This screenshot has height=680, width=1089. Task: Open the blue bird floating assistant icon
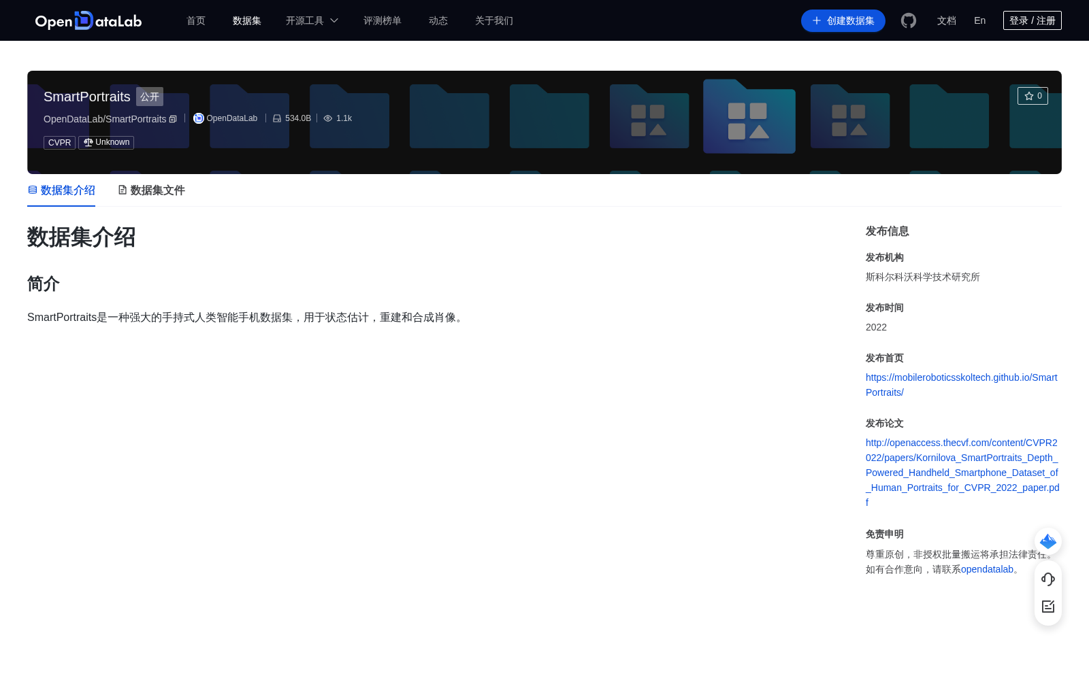[x=1048, y=541]
